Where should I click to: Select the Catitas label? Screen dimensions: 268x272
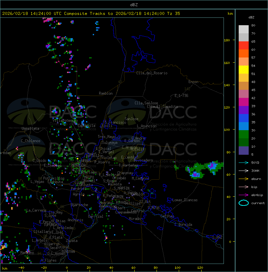coord(167,216)
